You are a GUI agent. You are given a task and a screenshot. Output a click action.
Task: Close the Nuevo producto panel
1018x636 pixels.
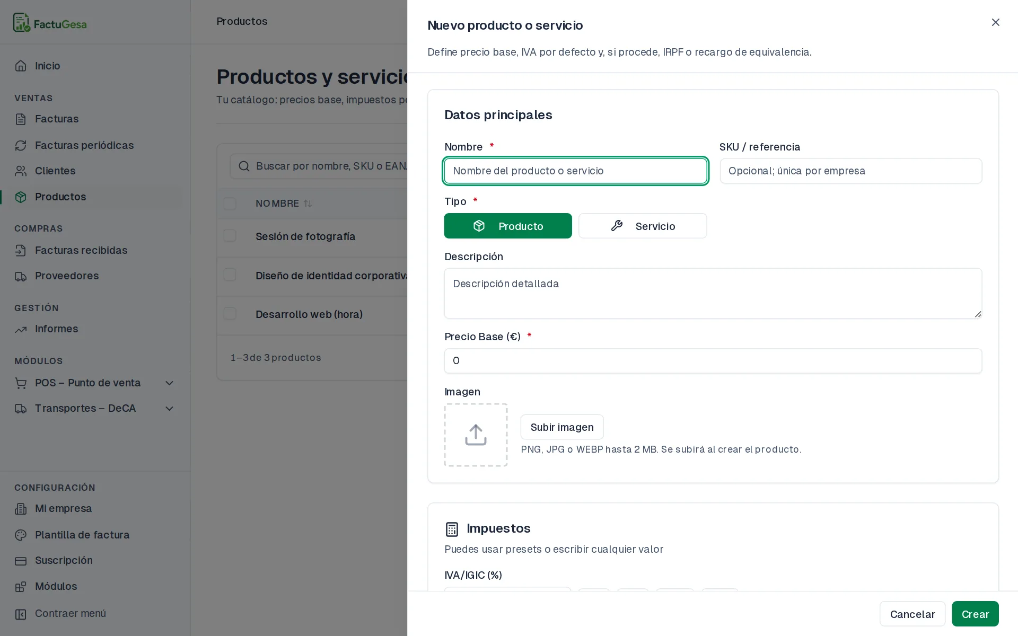[x=996, y=22]
